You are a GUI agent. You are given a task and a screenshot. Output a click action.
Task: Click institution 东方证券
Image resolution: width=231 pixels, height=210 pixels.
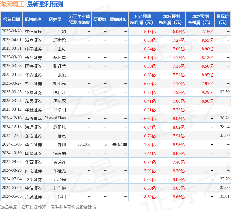click(x=34, y=136)
